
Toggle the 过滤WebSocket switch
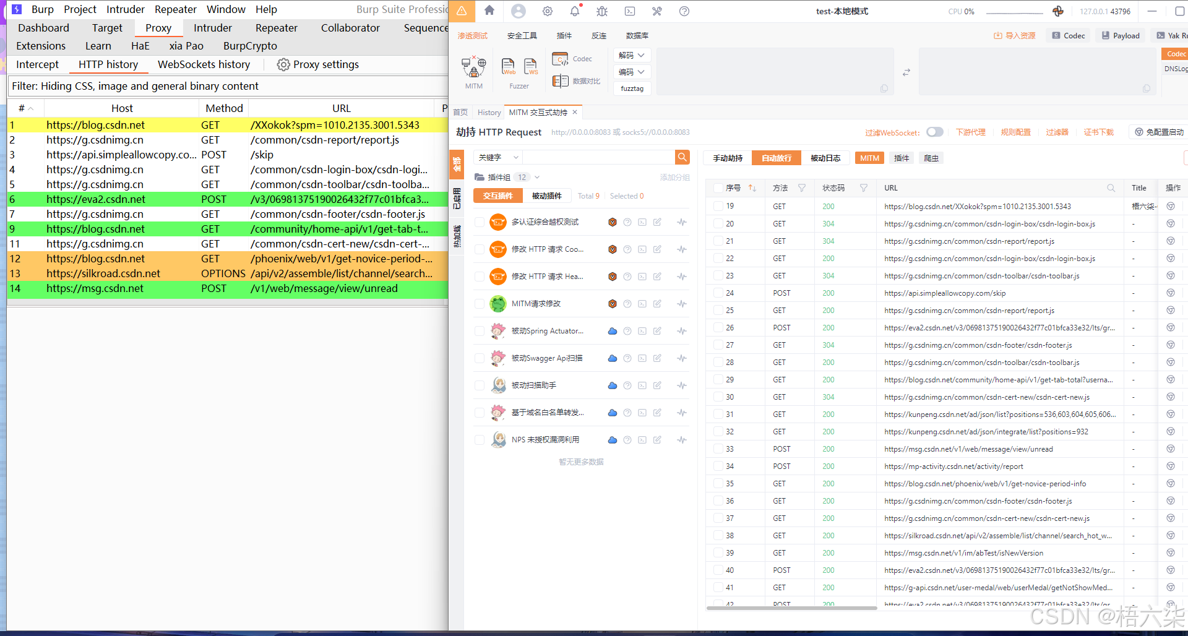(x=935, y=132)
